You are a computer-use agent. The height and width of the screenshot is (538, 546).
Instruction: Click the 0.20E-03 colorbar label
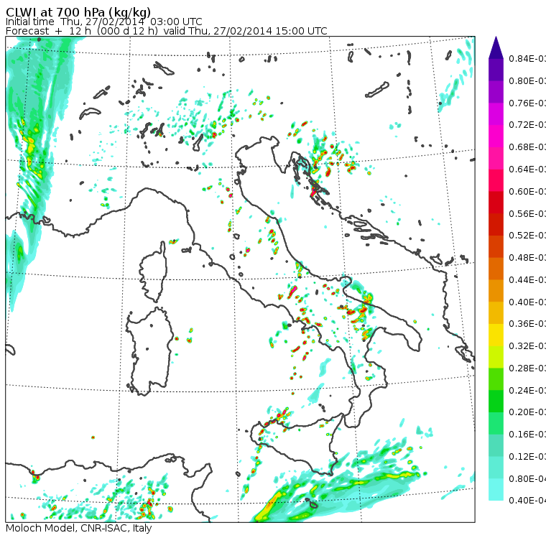[x=527, y=412]
